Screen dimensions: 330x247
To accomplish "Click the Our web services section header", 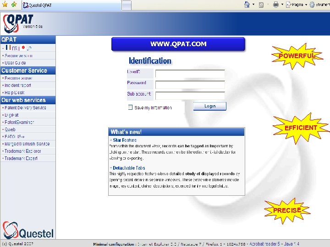I will (28, 100).
